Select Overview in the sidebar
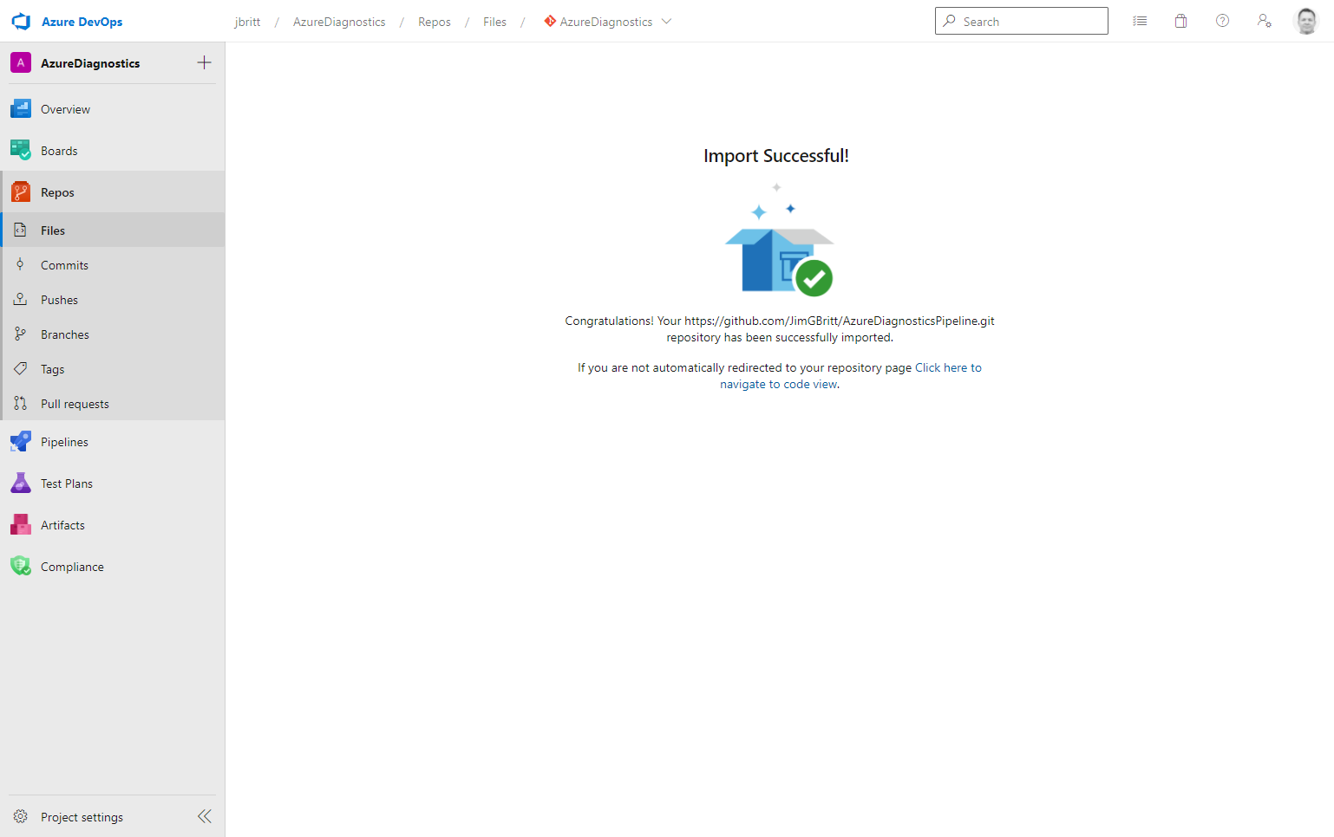Screen dimensions: 1334x837 pos(65,109)
